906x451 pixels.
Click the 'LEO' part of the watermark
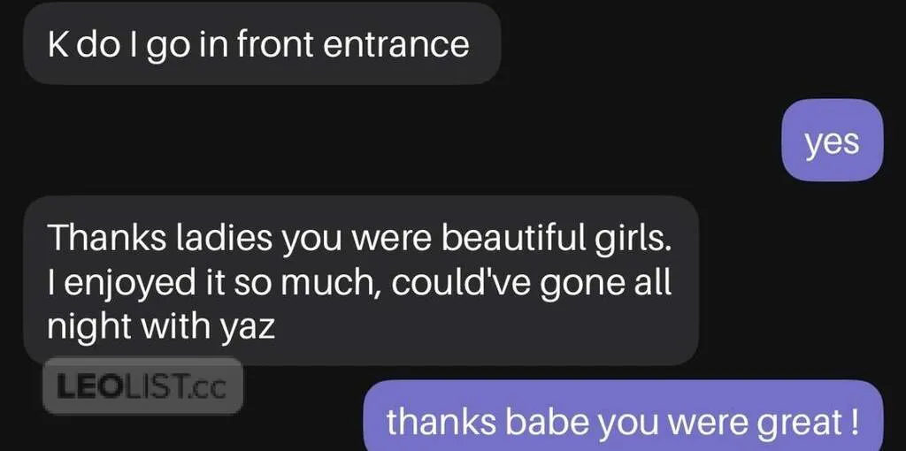tap(87, 387)
